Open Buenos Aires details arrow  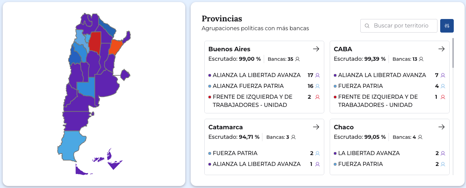(316, 49)
